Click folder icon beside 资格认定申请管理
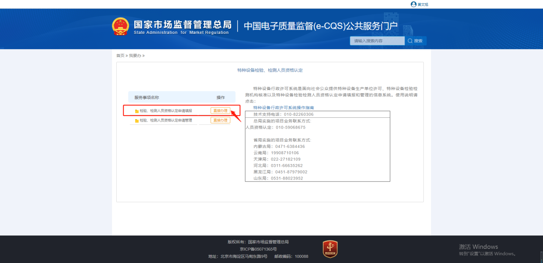543x263 pixels. pos(137,121)
